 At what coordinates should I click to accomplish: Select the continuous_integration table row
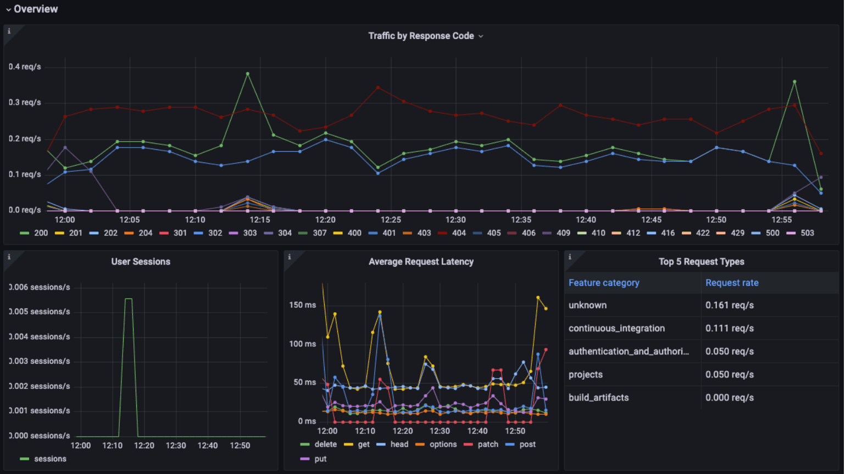click(x=616, y=328)
